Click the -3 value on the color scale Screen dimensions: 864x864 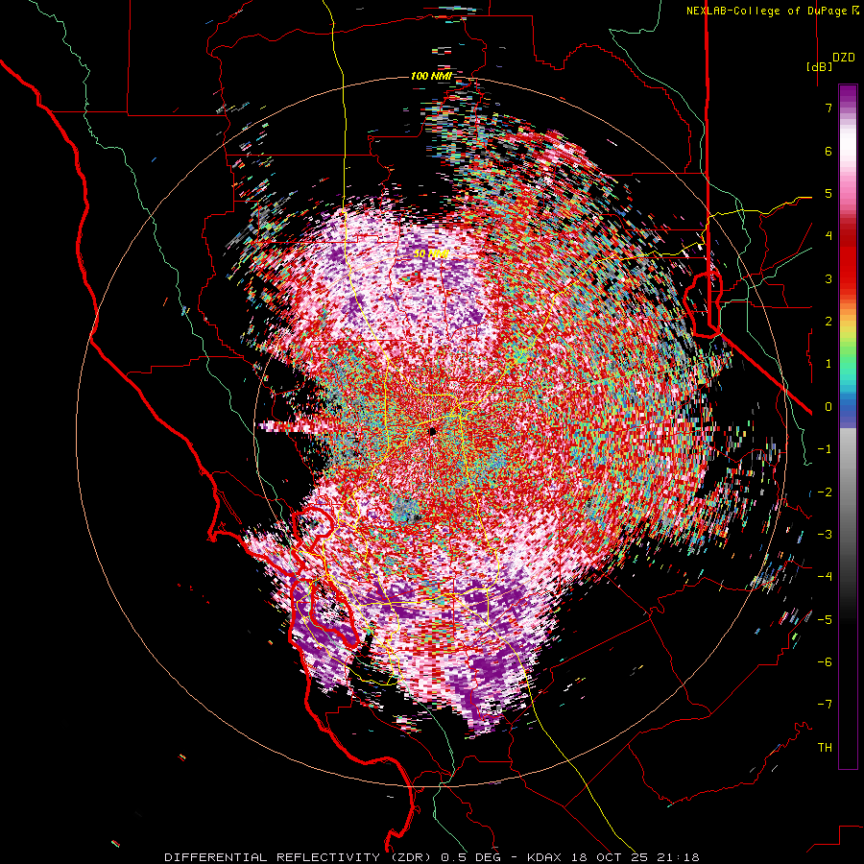[825, 535]
